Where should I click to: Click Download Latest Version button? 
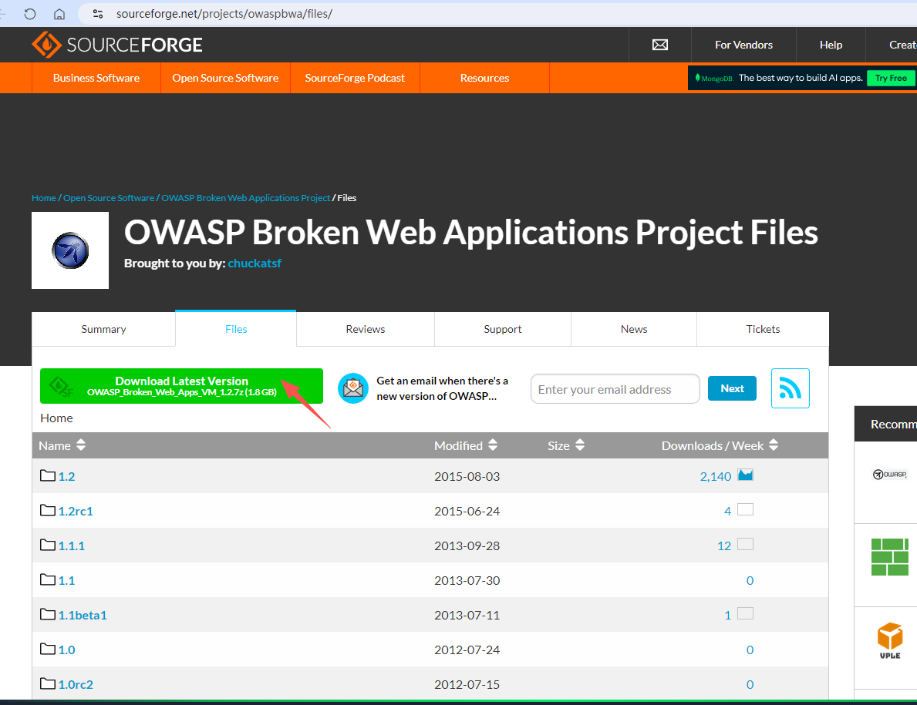(181, 386)
